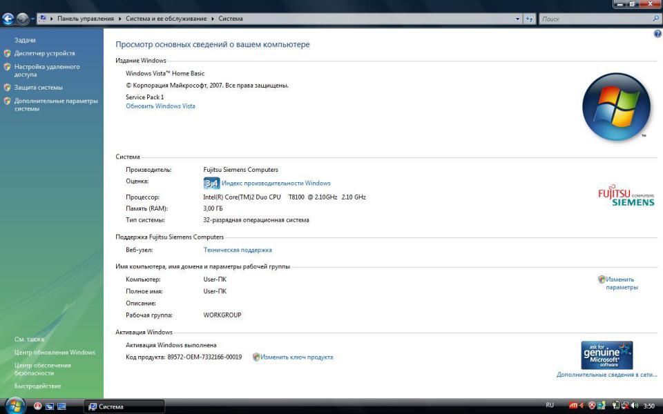The width and height of the screenshot is (663, 414).
Task: Click shield icon beside Изменить параметры
Action: click(x=602, y=279)
